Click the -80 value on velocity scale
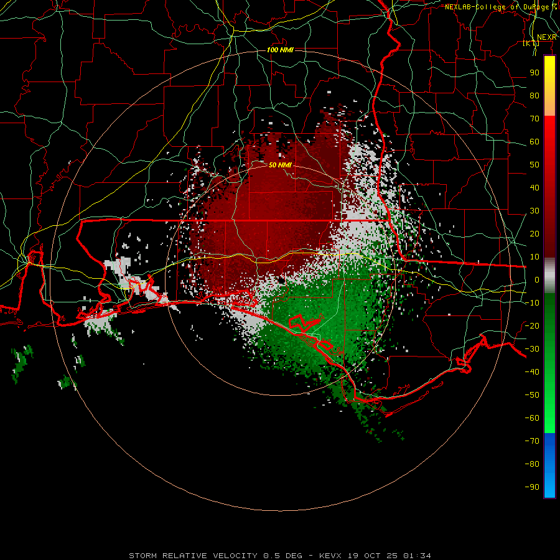This screenshot has height=560, width=560. 532,464
